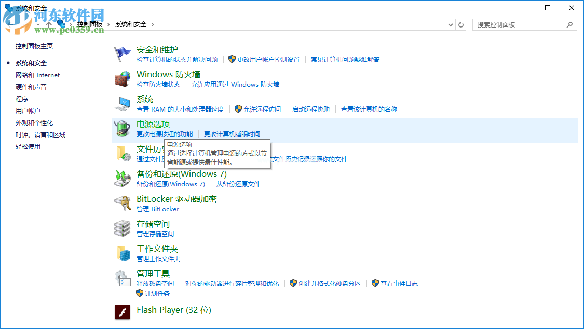Click the 文件历史记录 drive icon
Image resolution: width=584 pixels, height=329 pixels.
(x=123, y=154)
